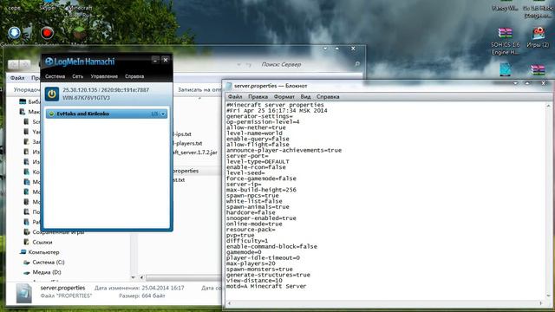
Task: Click the Компьютер icon in the tree
Action: [23, 252]
